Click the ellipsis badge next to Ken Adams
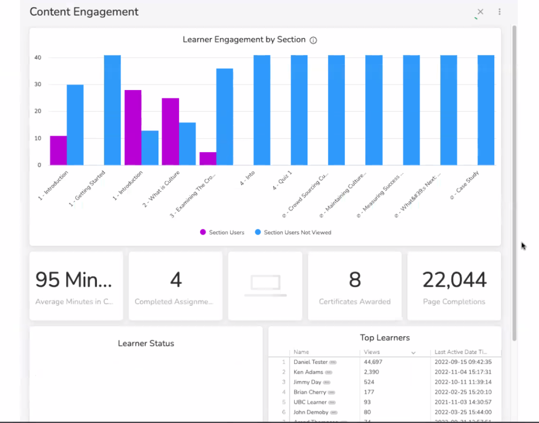The image size is (539, 423). tap(328, 372)
